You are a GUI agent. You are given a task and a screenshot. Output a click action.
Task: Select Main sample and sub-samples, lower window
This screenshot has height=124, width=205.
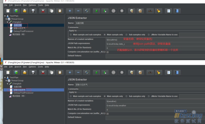(71, 96)
